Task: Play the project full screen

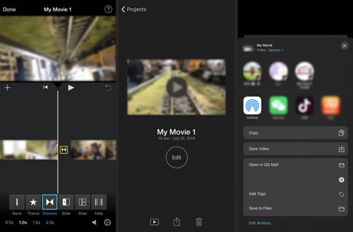Action: coord(154,222)
